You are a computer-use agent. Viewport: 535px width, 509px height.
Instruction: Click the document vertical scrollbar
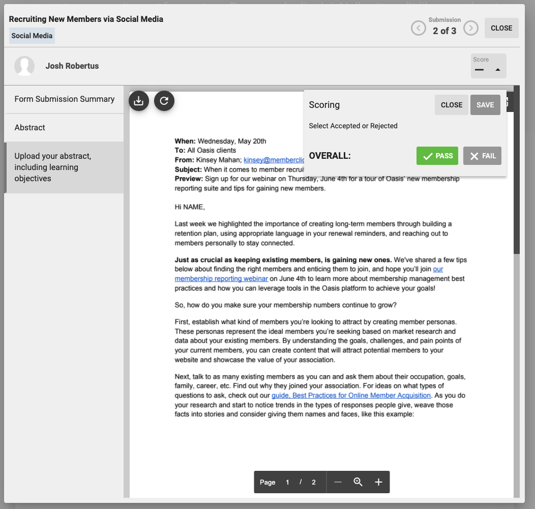pyautogui.click(x=517, y=170)
